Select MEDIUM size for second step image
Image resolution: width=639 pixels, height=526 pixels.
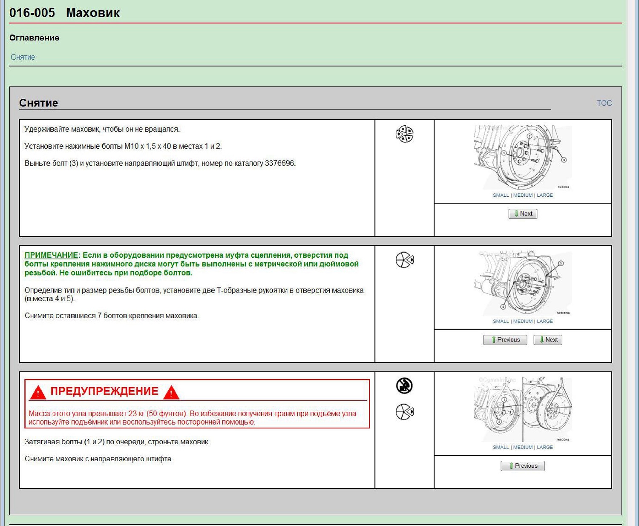click(x=523, y=321)
